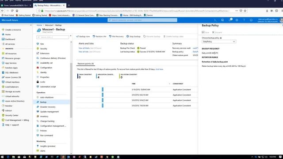
Task: Open Cost Management + Billing
Action: (15, 120)
